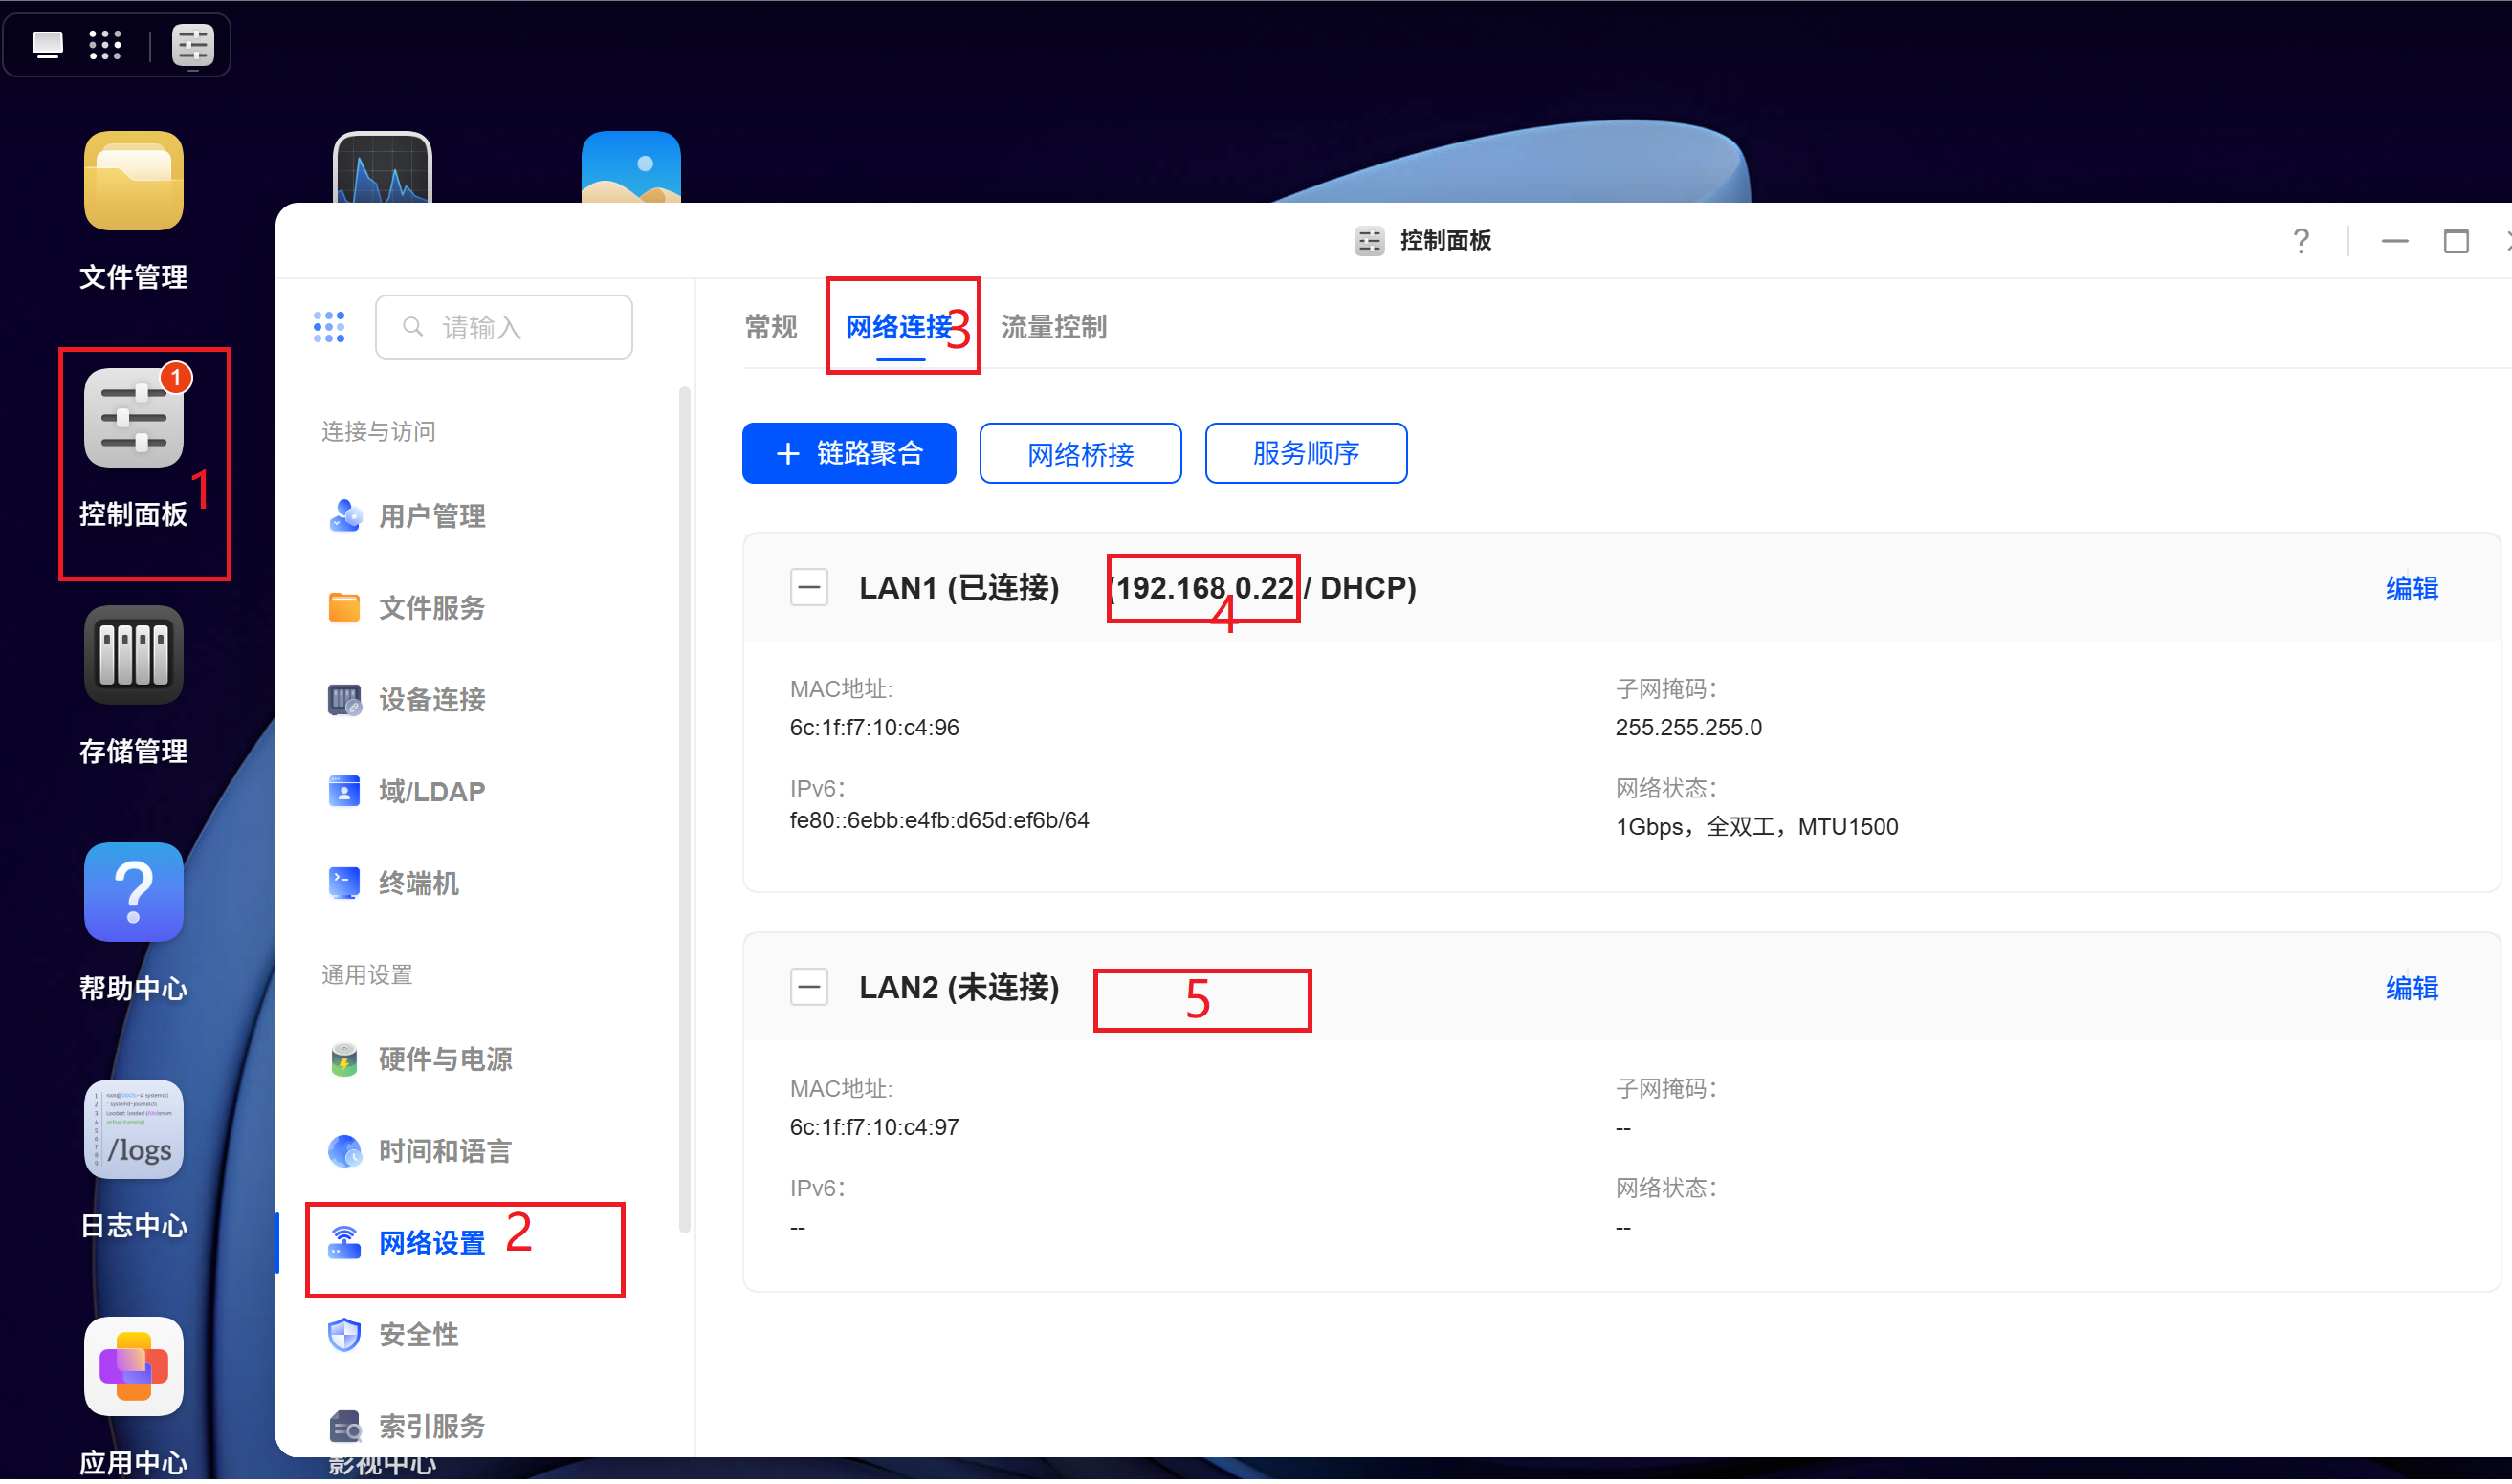Click network status 1Gbps，全双工，MTU1500
Image resolution: width=2512 pixels, height=1484 pixels.
click(x=1756, y=827)
